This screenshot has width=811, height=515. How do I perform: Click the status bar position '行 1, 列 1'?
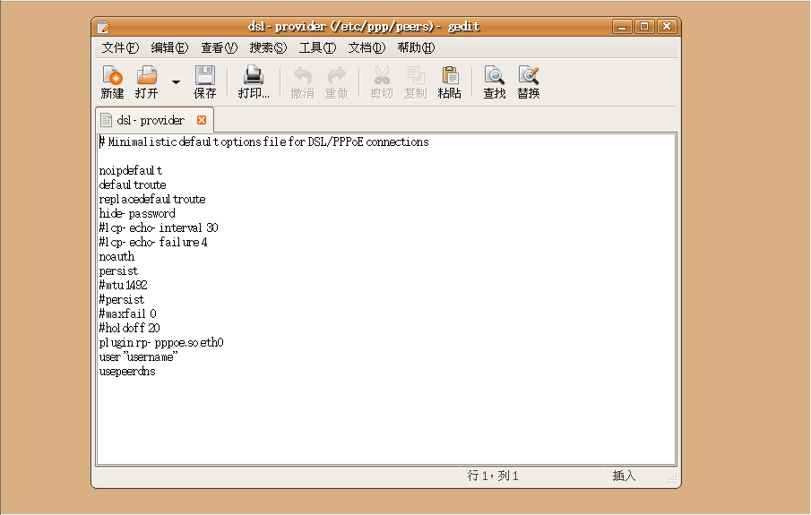492,476
